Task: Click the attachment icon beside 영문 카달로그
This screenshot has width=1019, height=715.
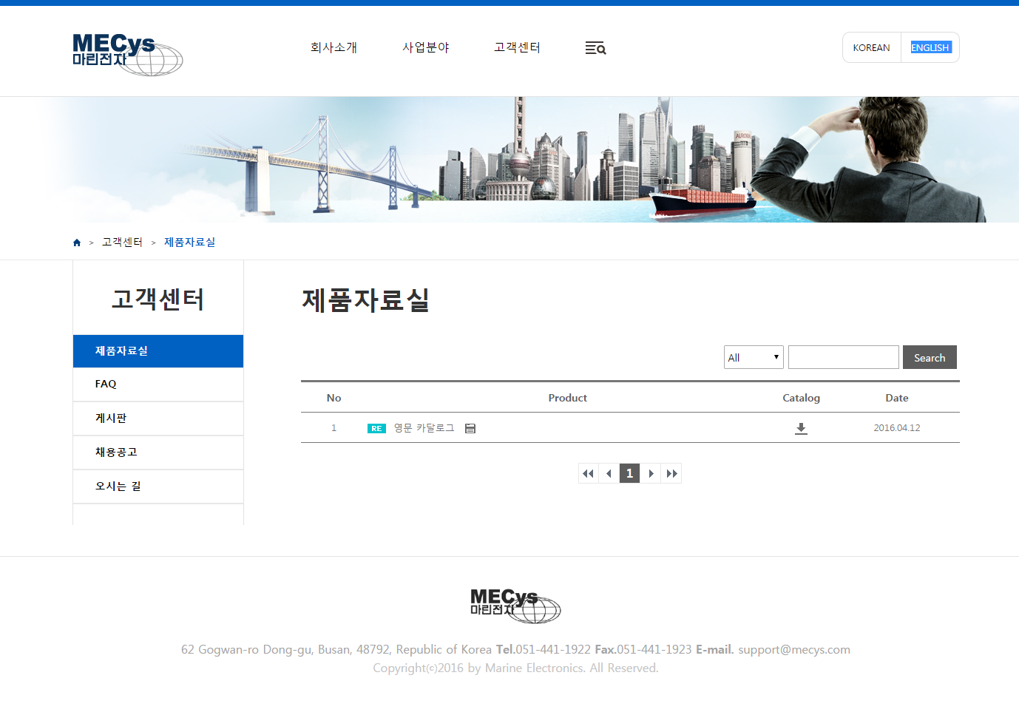Action: point(470,428)
